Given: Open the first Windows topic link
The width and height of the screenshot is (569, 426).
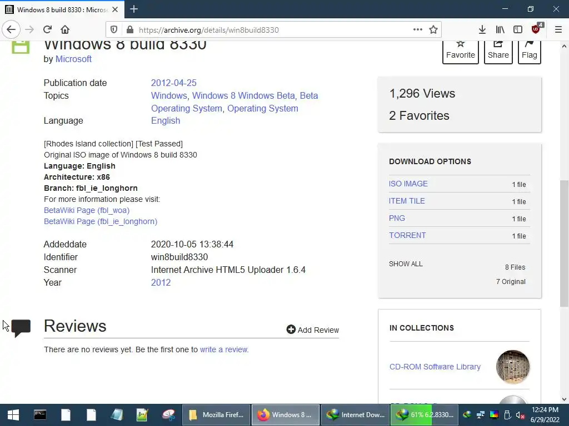Looking at the screenshot, I should (169, 95).
